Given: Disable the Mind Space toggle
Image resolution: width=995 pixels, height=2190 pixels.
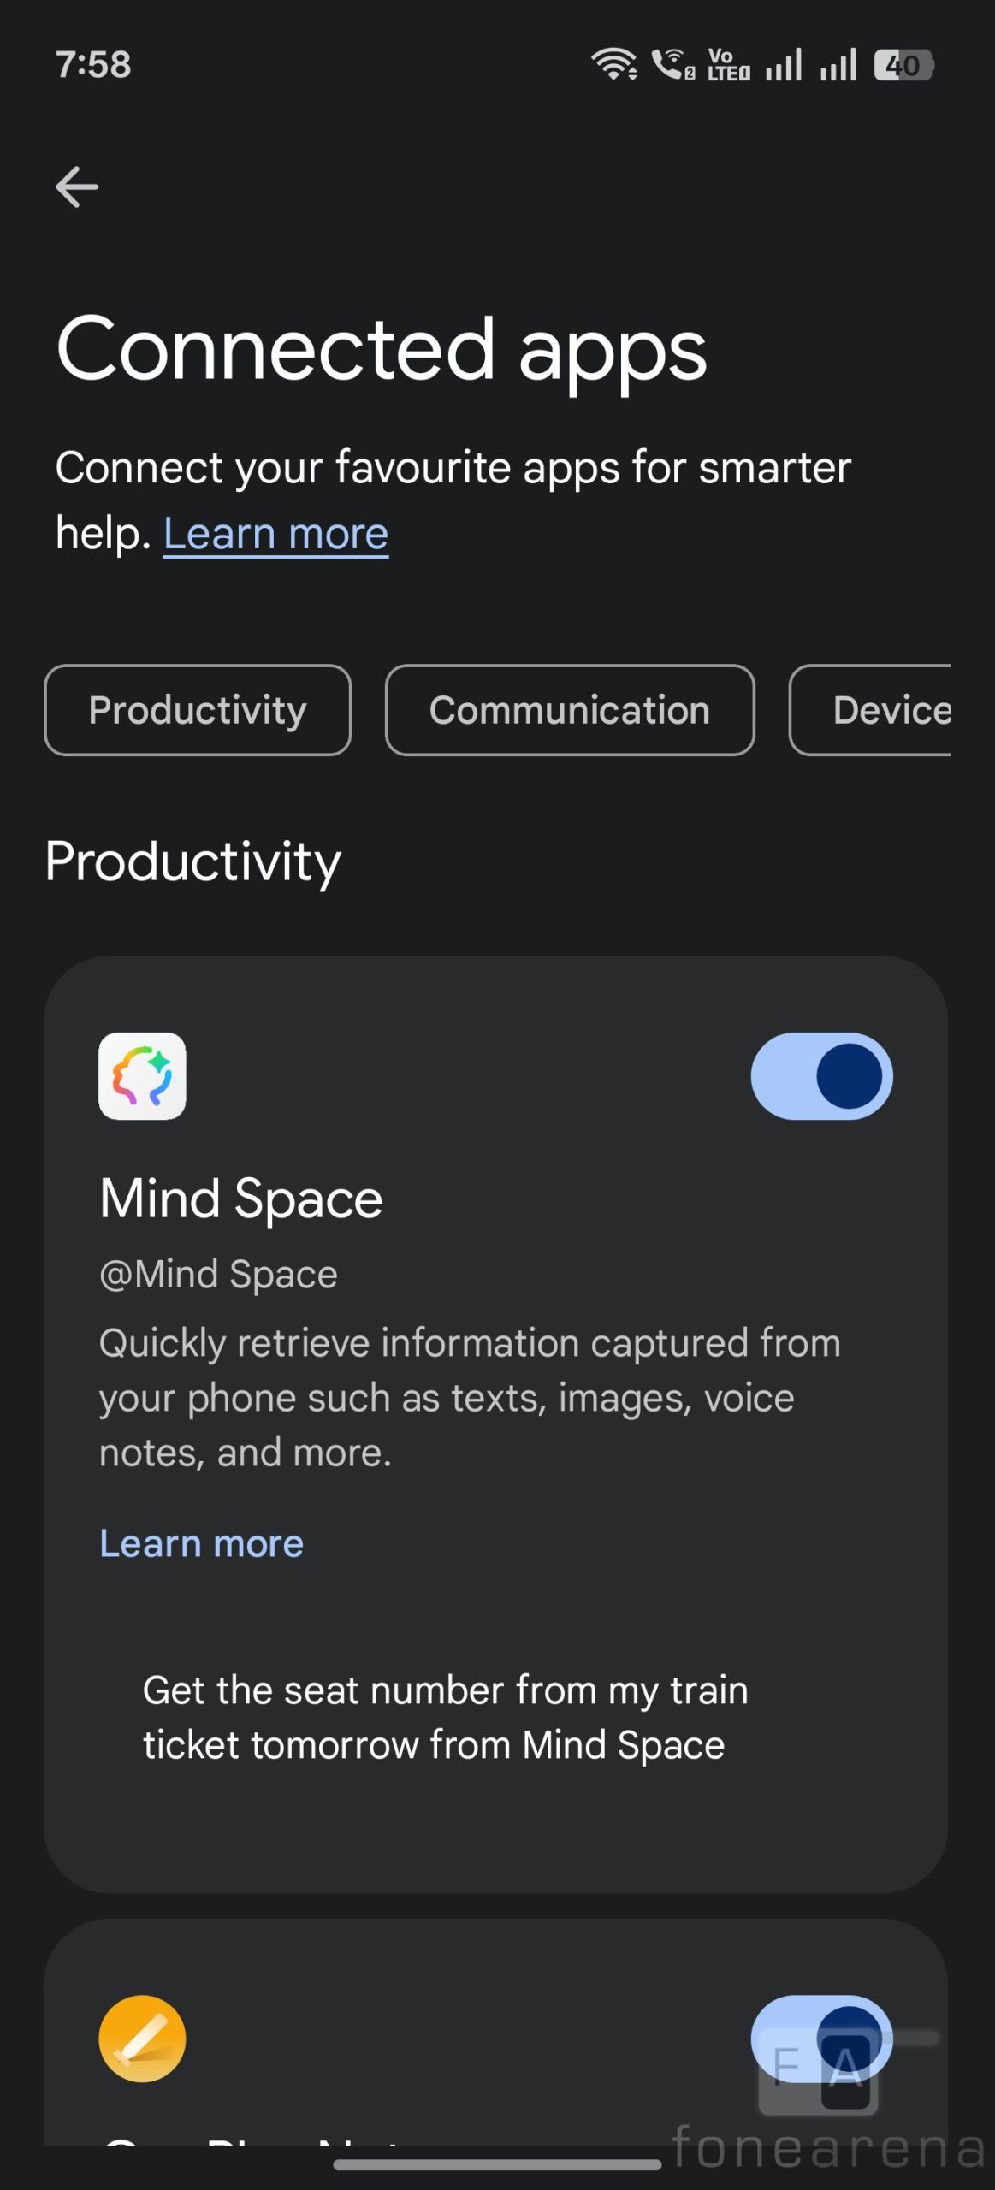Looking at the screenshot, I should 821,1076.
